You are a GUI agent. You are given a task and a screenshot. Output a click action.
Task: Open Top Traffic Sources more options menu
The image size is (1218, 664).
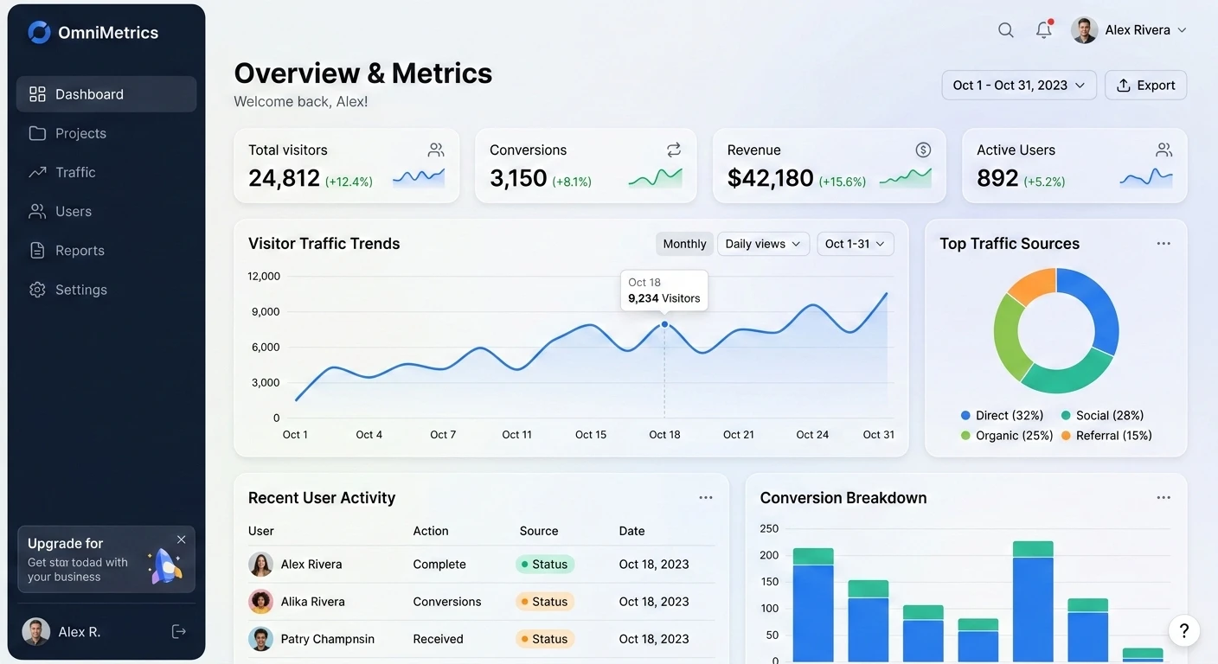pos(1164,244)
